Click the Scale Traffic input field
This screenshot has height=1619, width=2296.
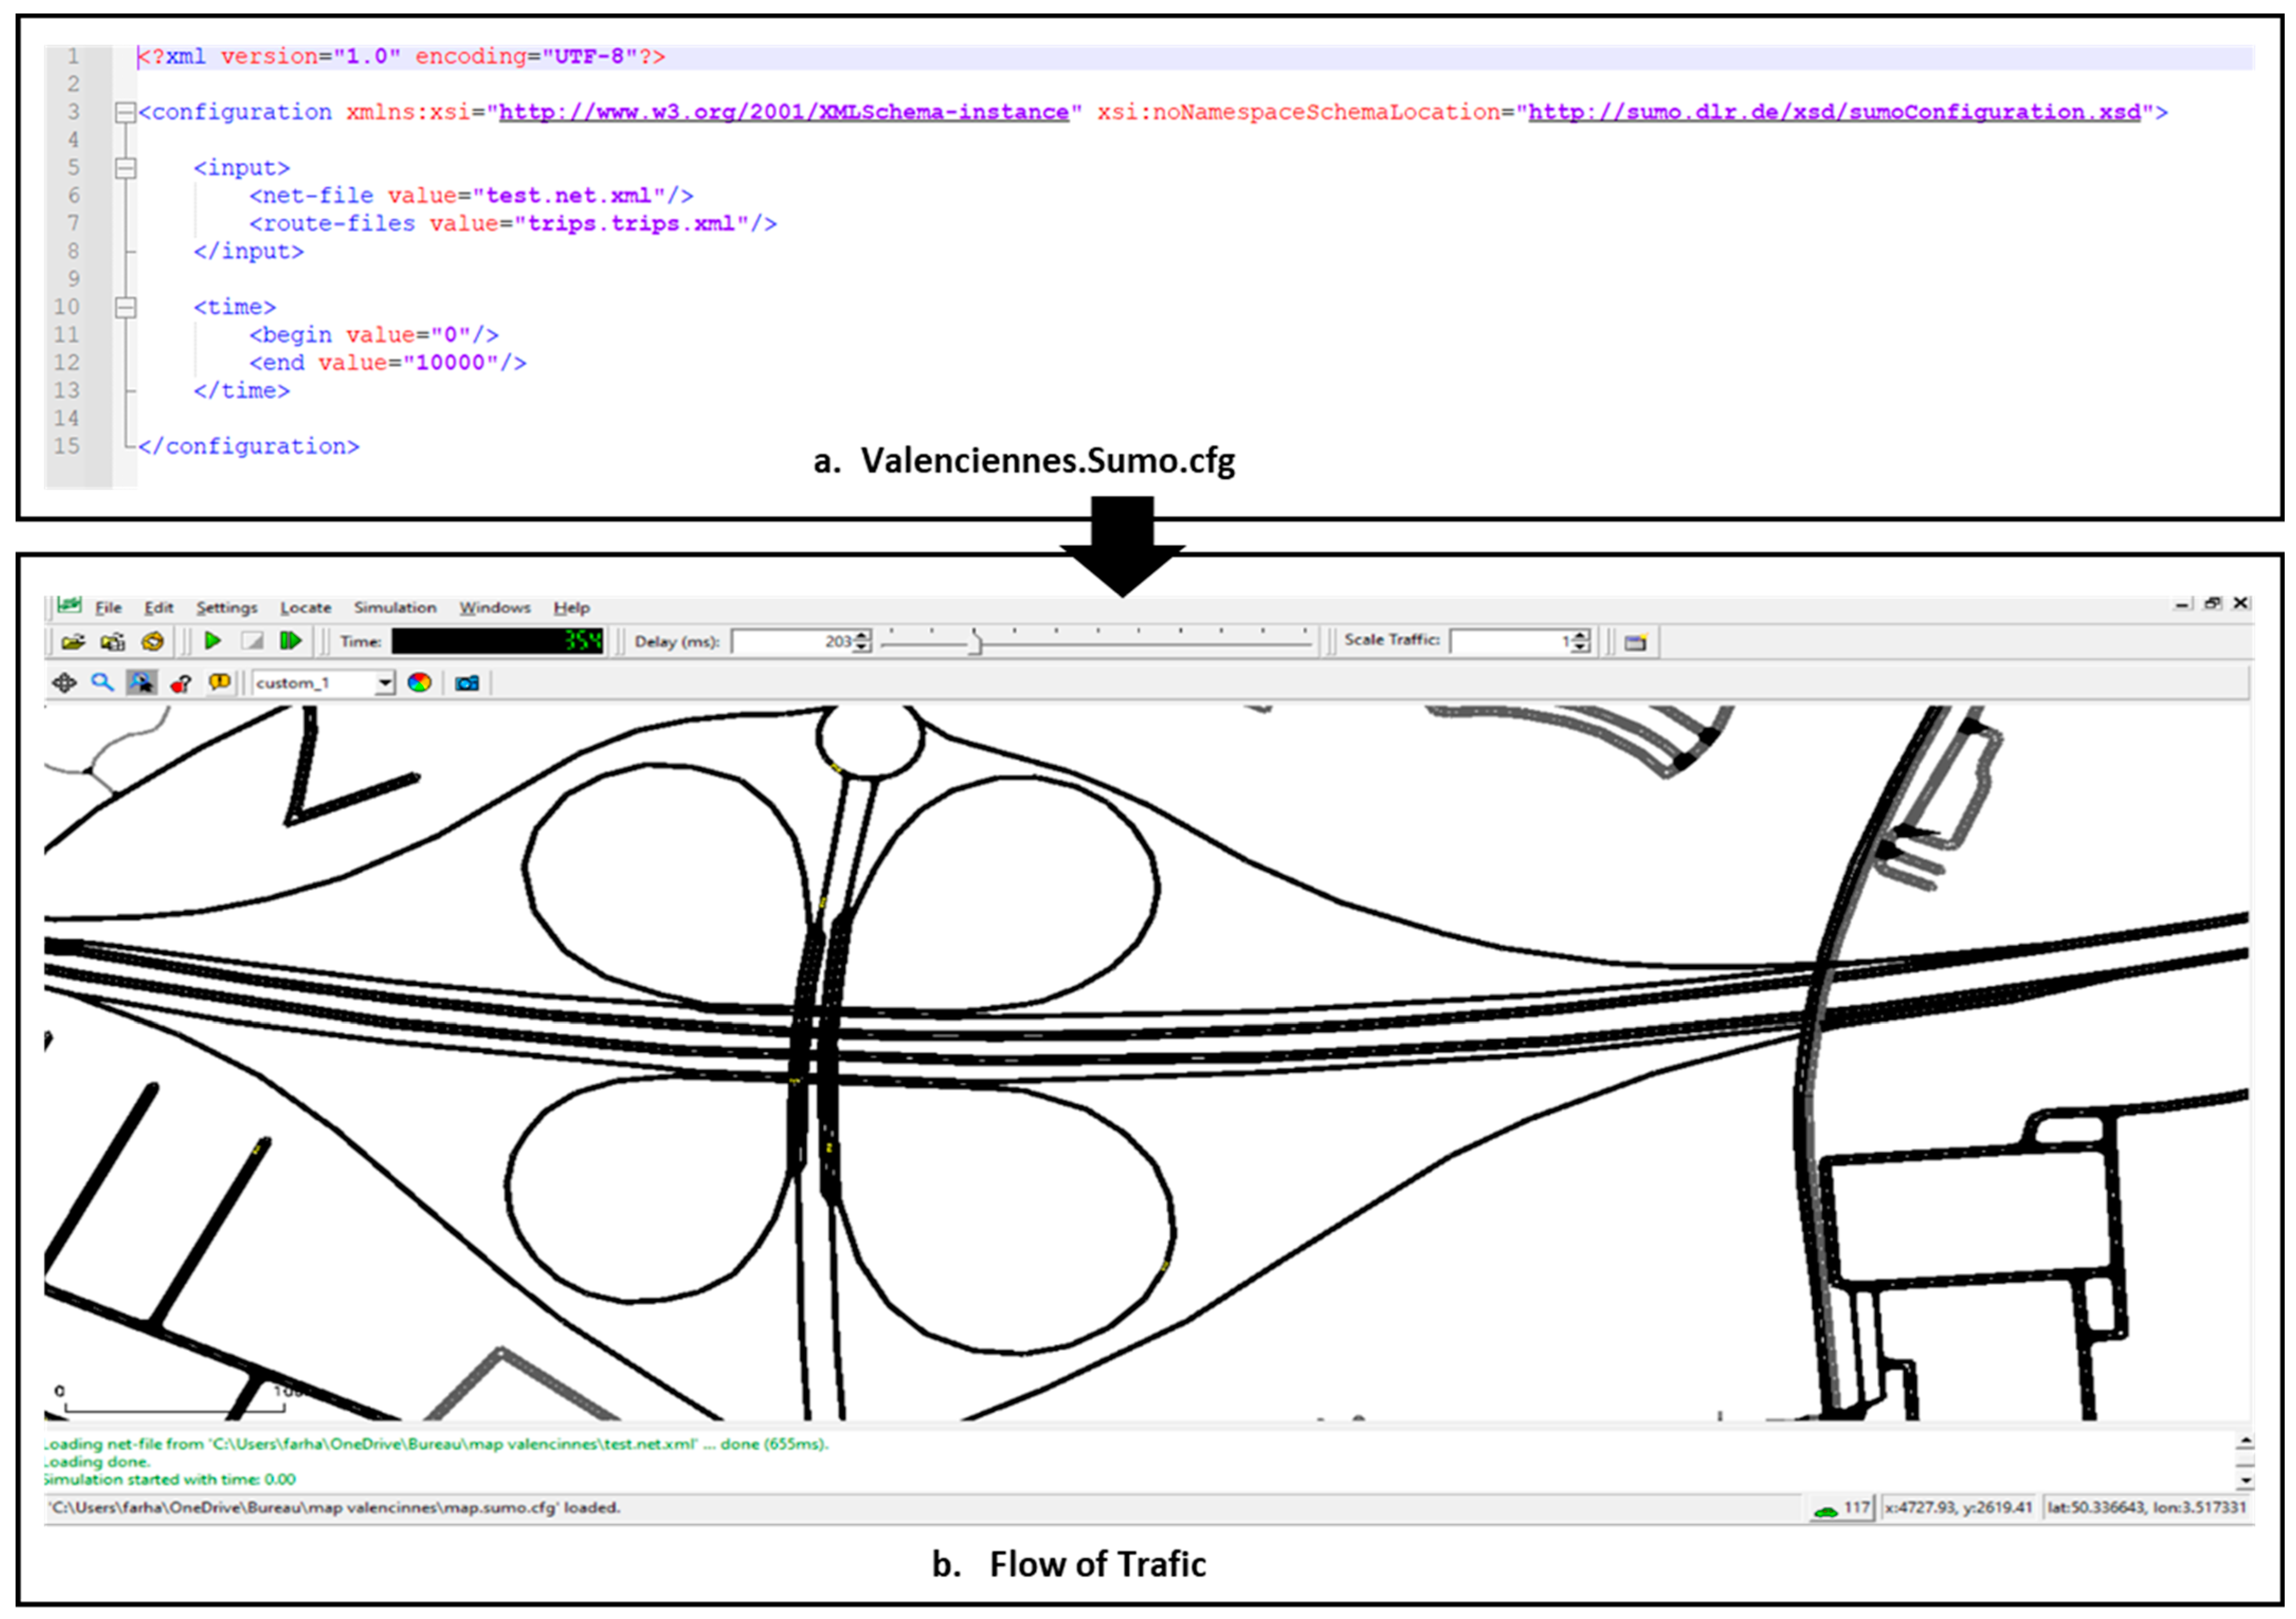(x=1508, y=642)
